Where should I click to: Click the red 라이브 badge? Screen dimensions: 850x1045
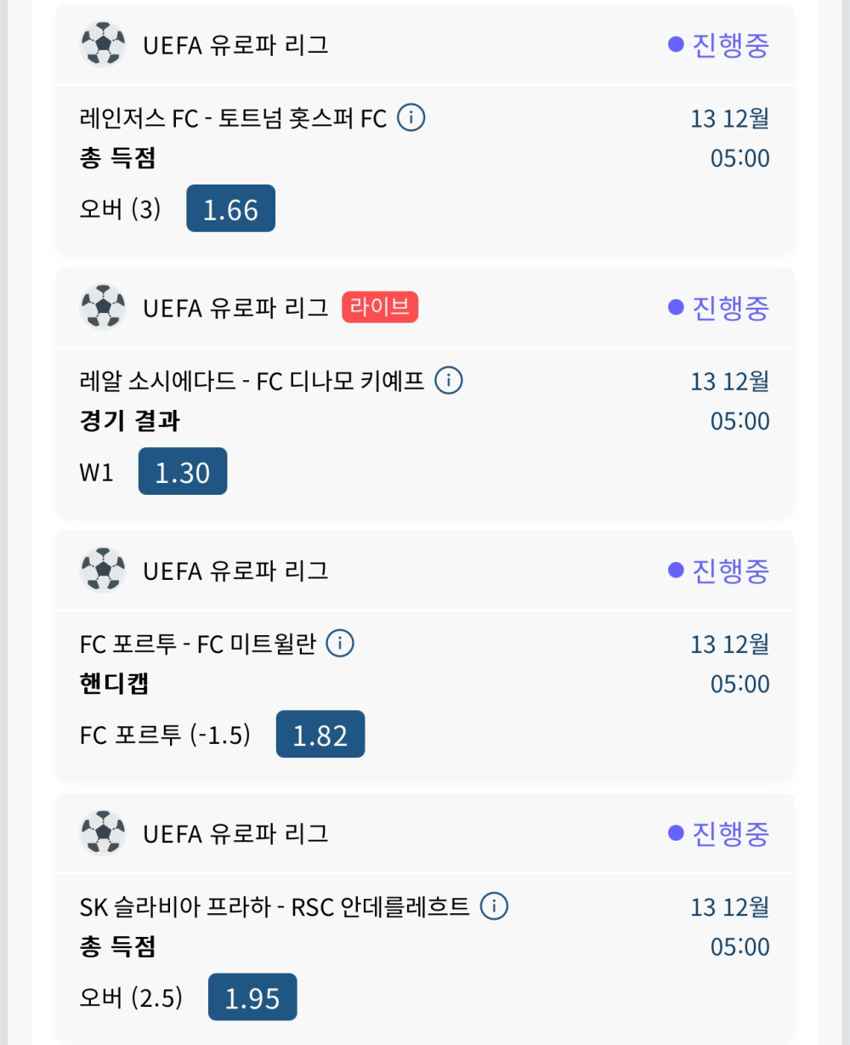[380, 307]
